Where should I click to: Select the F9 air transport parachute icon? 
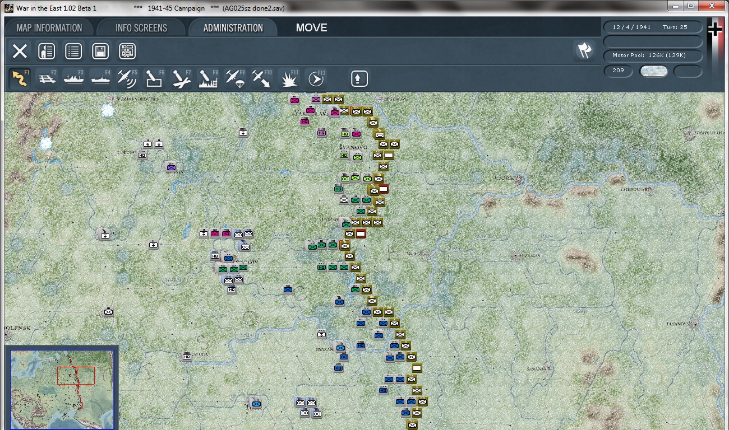(236, 78)
